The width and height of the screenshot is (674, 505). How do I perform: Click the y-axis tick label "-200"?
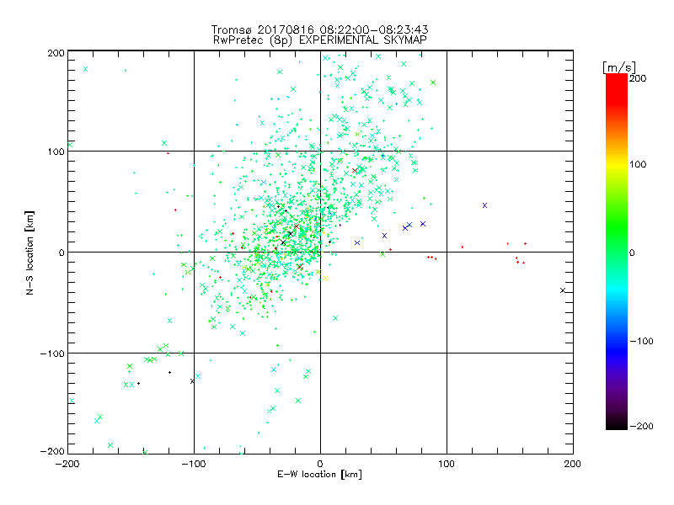coord(52,452)
